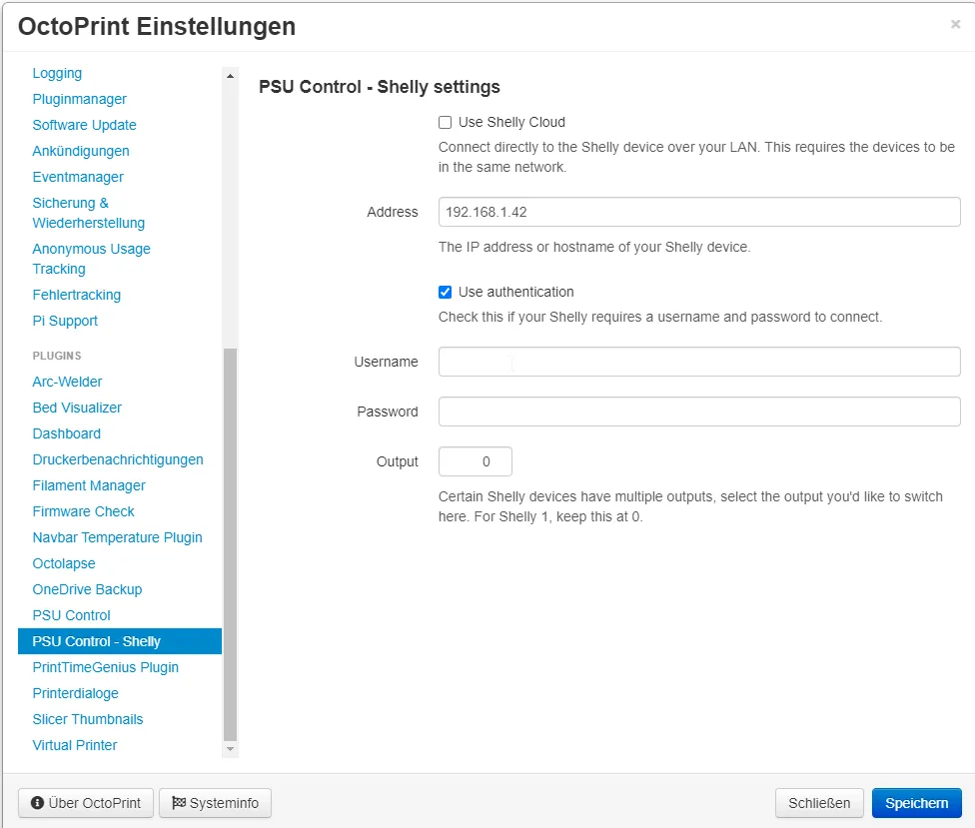This screenshot has height=828, width=975.
Task: Open Slicer Thumbnails settings
Action: (x=88, y=720)
